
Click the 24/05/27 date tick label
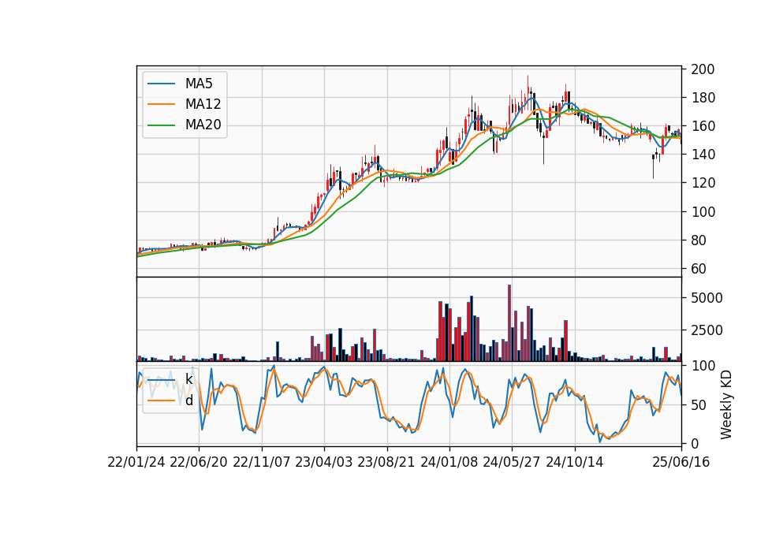512,462
